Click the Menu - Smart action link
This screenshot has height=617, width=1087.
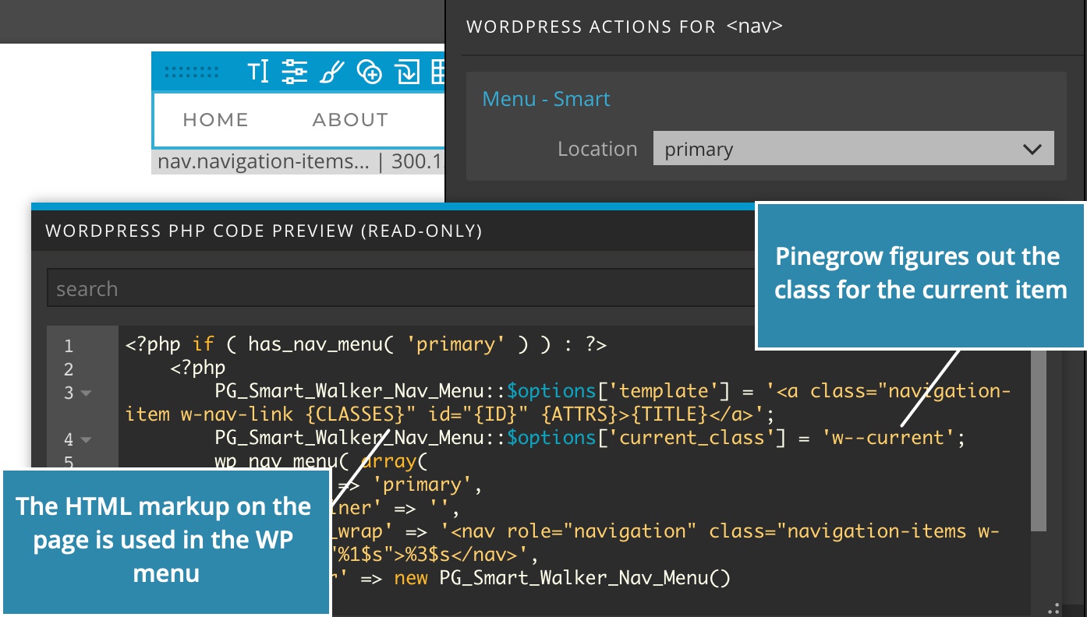coord(546,99)
